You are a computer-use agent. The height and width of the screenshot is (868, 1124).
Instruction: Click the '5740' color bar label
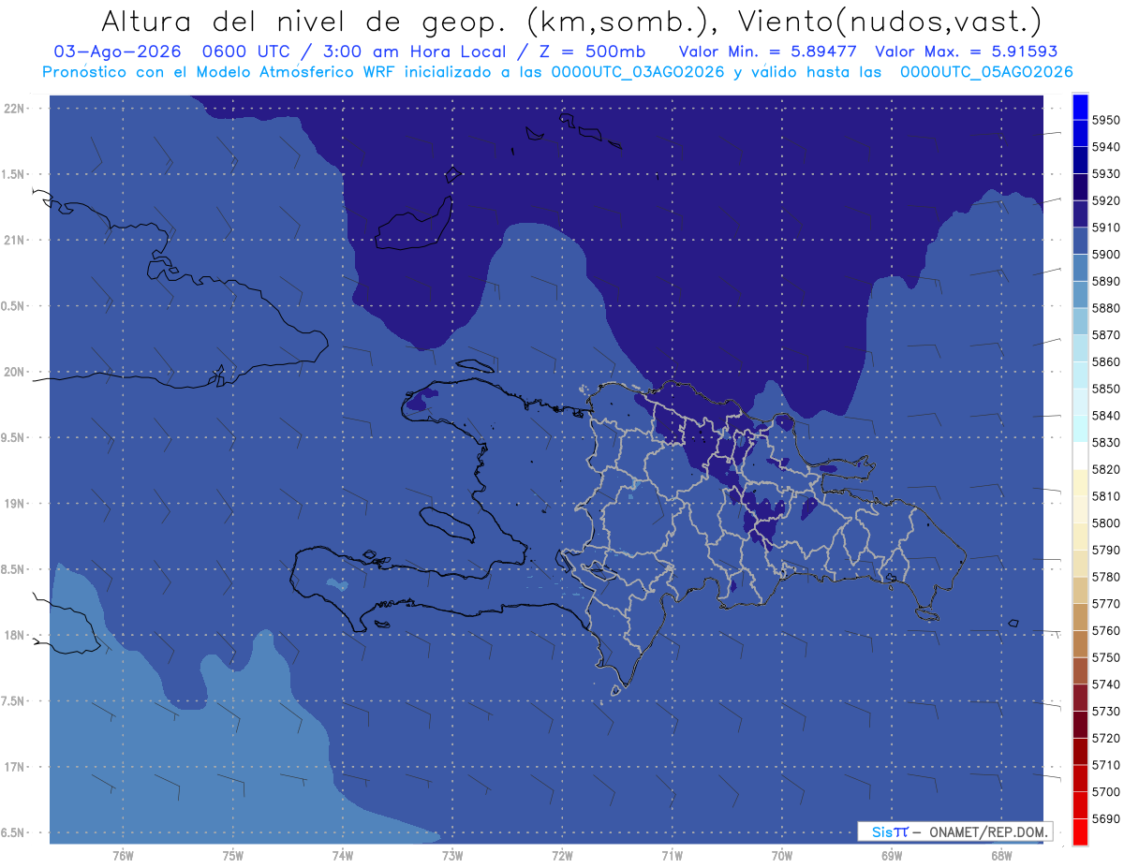(x=1105, y=684)
